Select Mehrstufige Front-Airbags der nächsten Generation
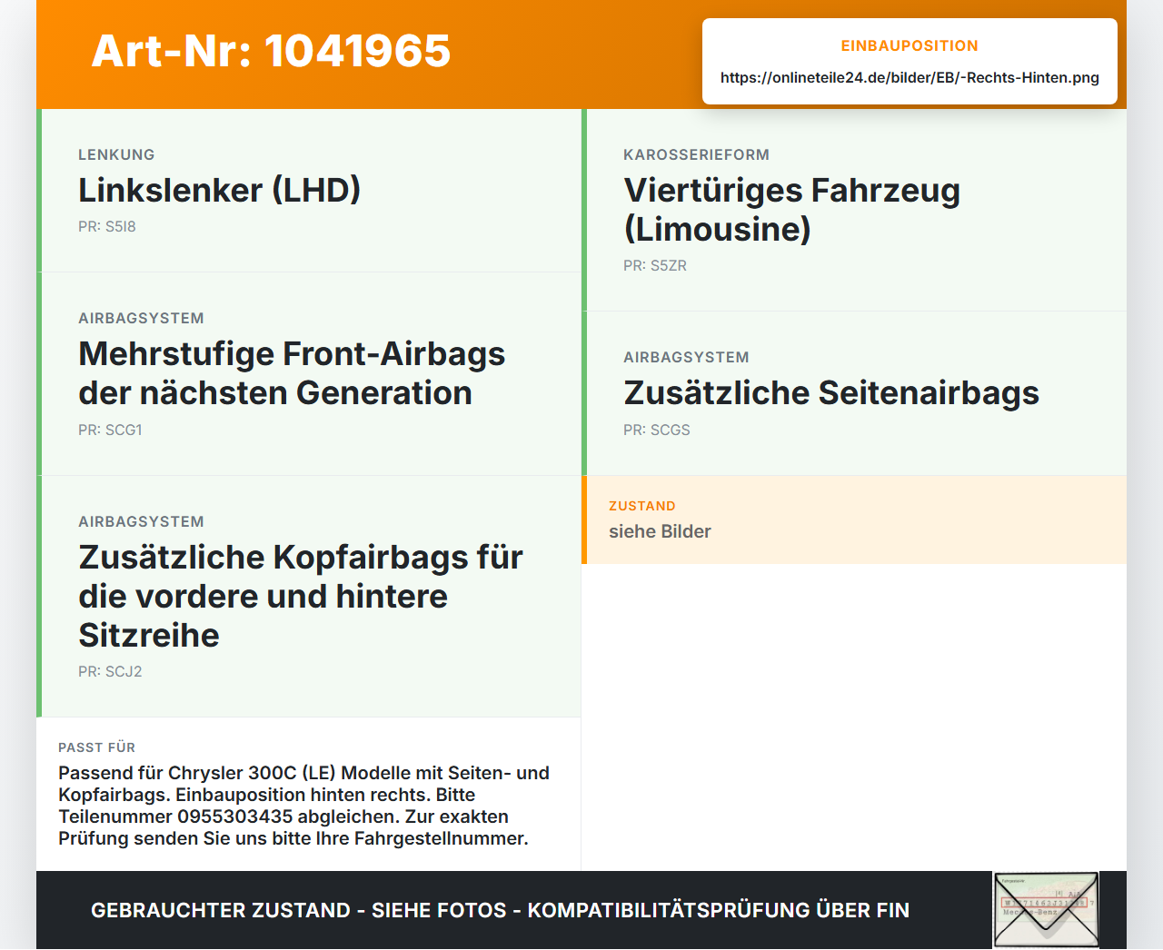 point(292,373)
